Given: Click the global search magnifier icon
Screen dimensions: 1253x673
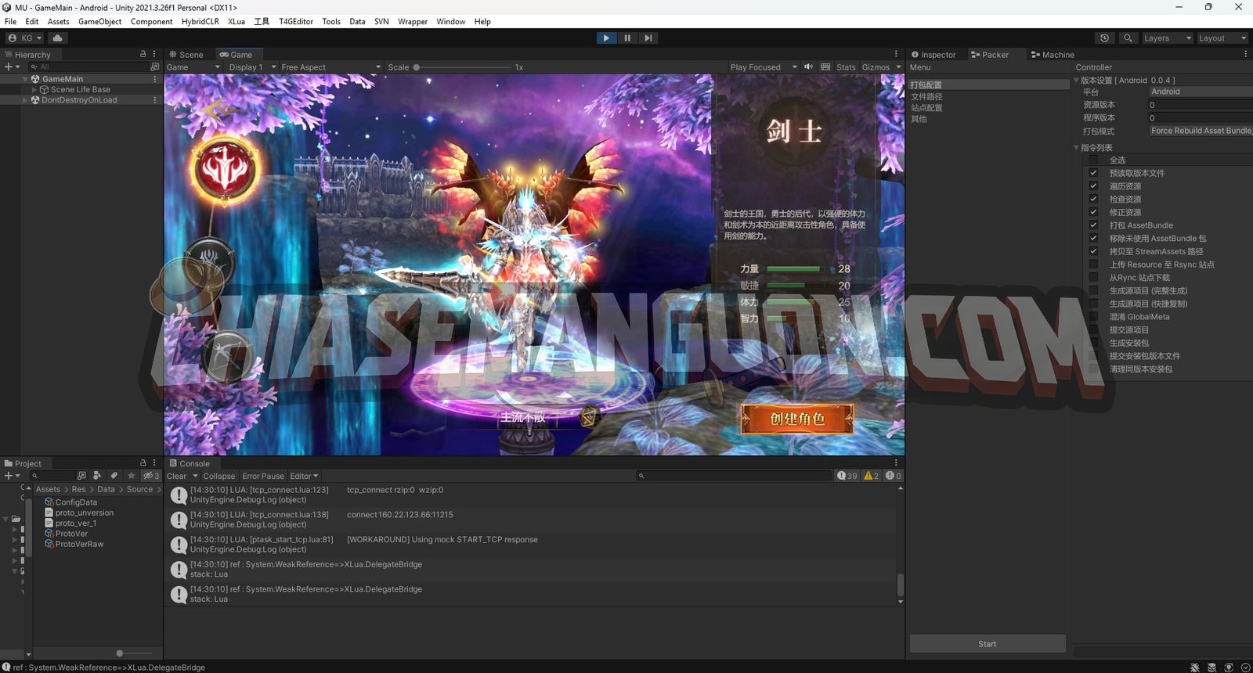Looking at the screenshot, I should tap(1128, 38).
